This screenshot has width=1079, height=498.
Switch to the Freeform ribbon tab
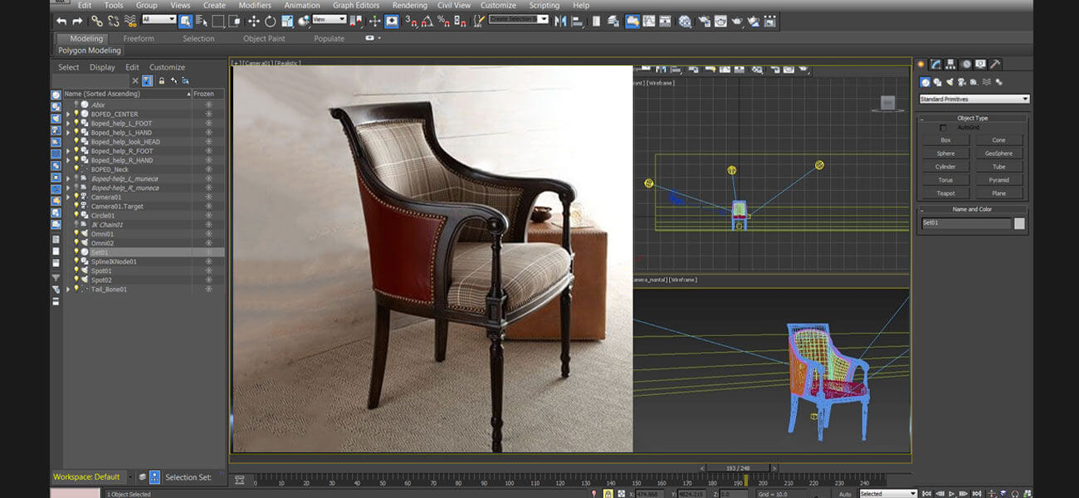coord(139,38)
